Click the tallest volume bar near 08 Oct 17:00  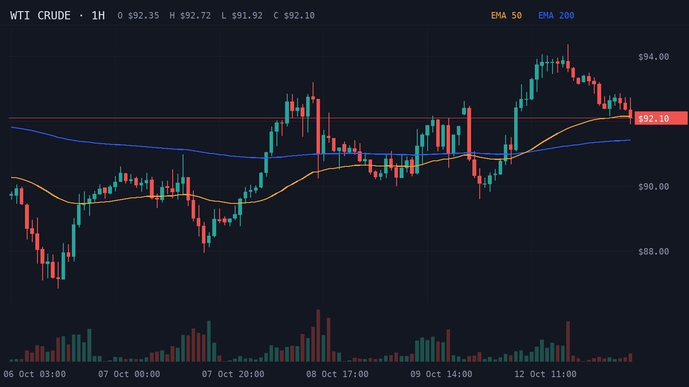318,335
